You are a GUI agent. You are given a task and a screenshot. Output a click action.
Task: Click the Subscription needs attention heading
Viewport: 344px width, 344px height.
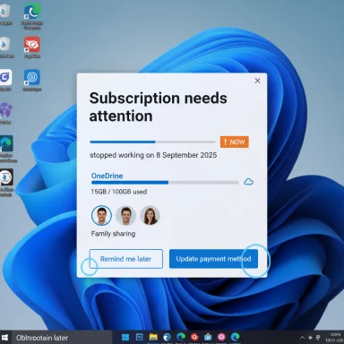[x=159, y=107]
